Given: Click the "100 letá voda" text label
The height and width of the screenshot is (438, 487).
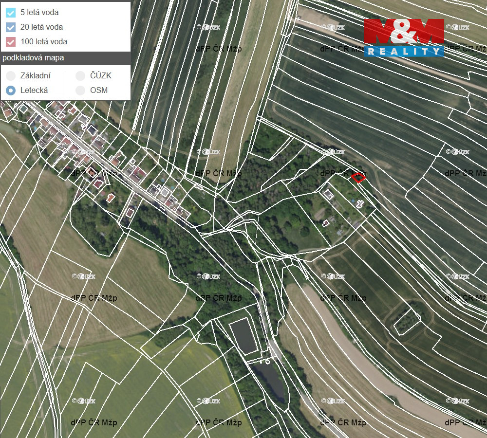Looking at the screenshot, I should [x=44, y=42].
